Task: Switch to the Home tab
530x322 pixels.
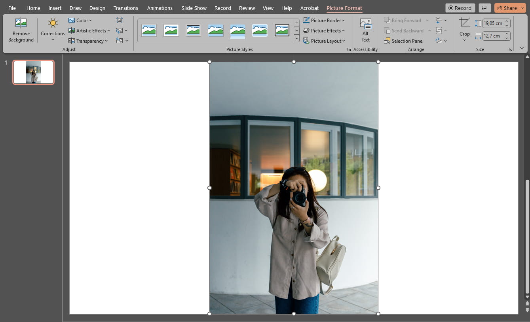Action: tap(33, 8)
